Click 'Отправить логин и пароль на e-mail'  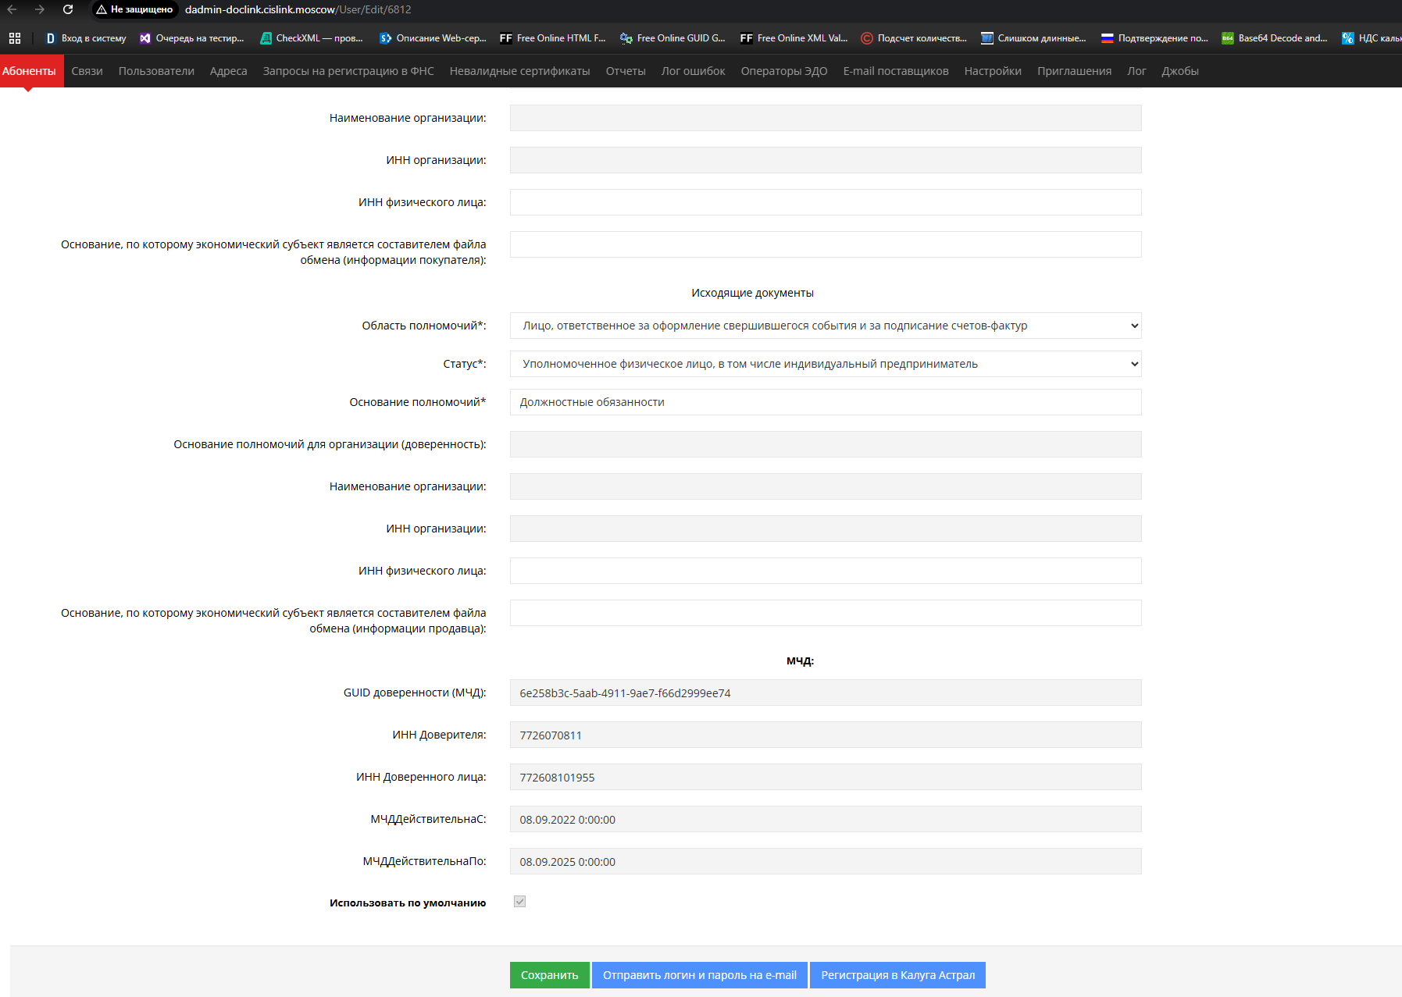(700, 975)
